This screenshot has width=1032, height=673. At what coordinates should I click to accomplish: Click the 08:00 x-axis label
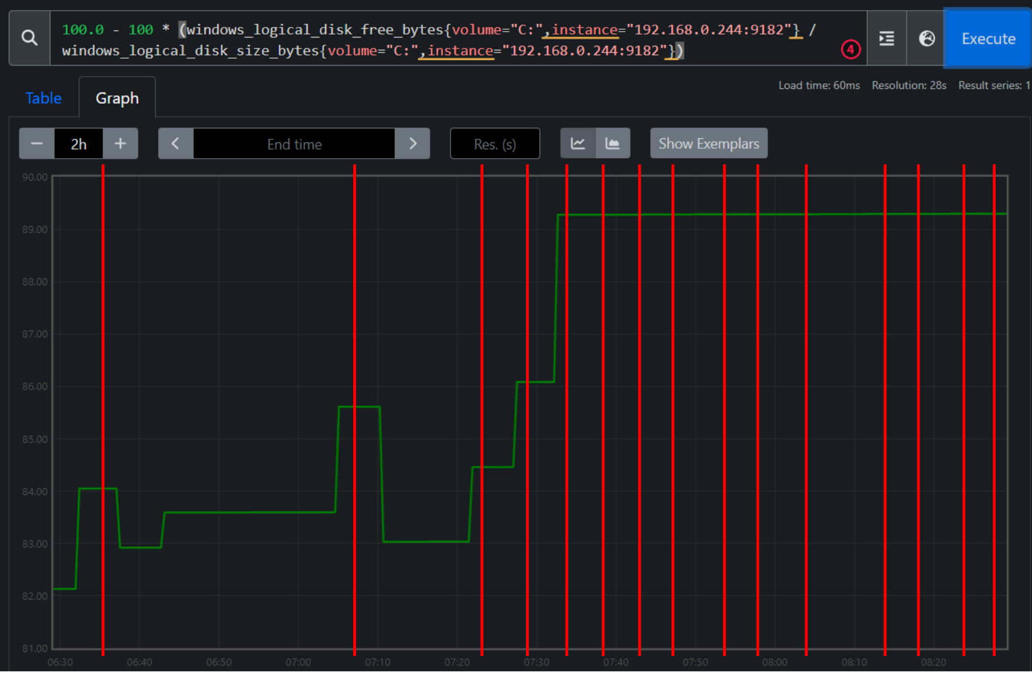click(775, 662)
